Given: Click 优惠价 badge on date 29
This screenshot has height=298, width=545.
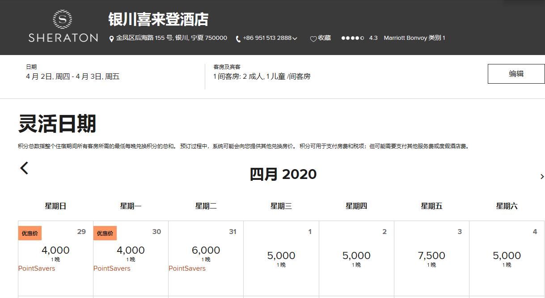Looking at the screenshot, I should coord(30,233).
